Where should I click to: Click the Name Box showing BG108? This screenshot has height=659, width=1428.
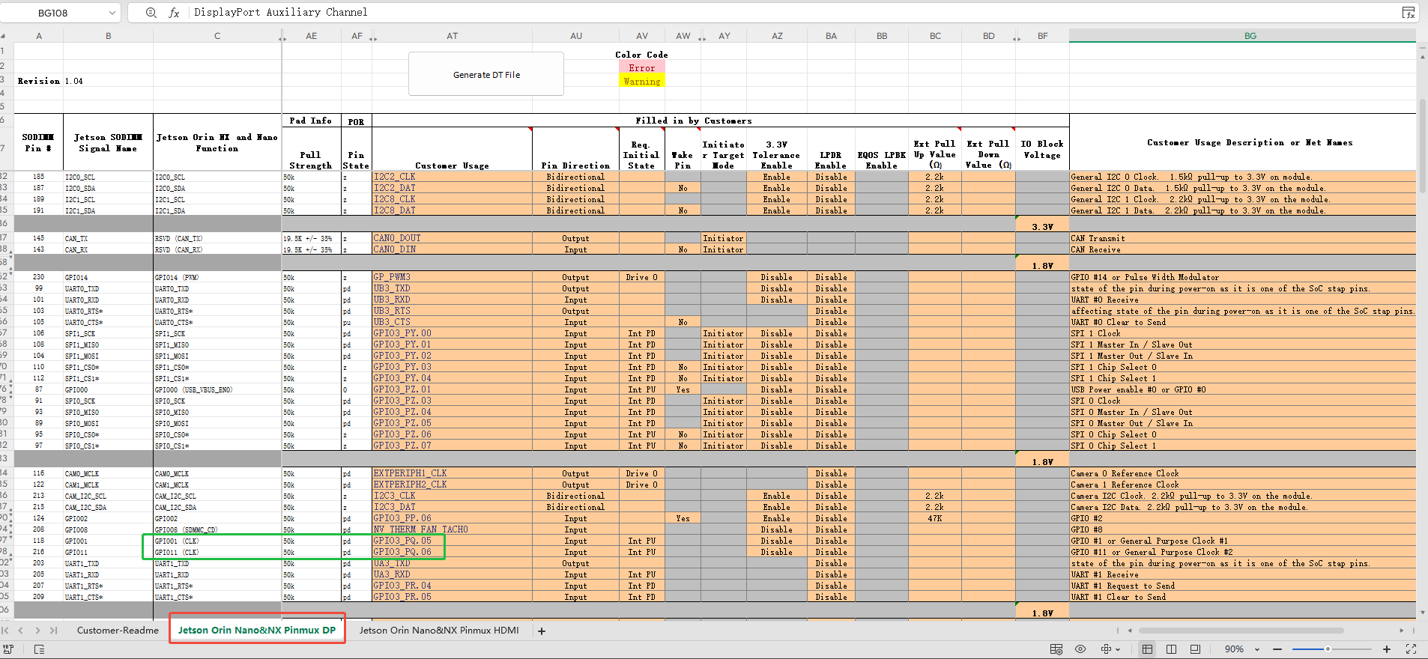(52, 13)
